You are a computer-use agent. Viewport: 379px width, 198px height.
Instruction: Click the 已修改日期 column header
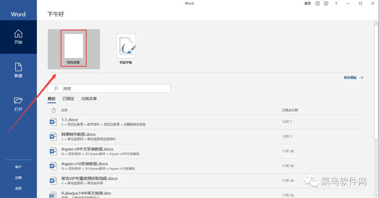290,110
